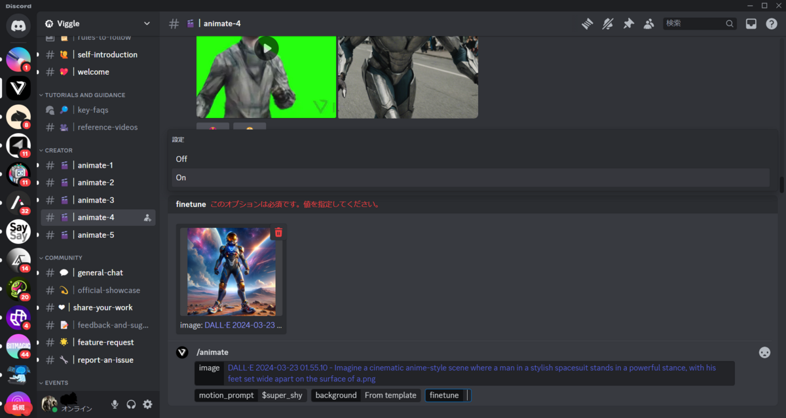Open Discord home direct messages icon
This screenshot has width=786, height=418.
click(x=18, y=25)
